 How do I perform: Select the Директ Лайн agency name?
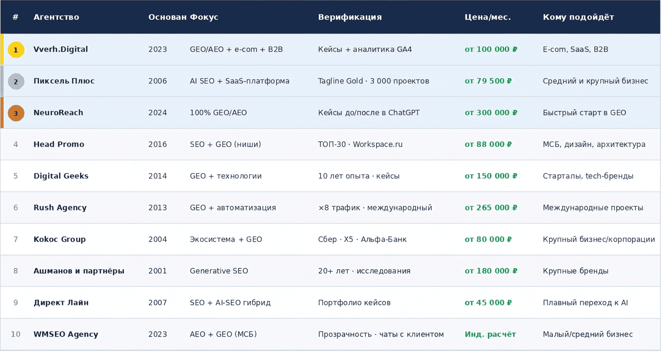click(x=61, y=303)
